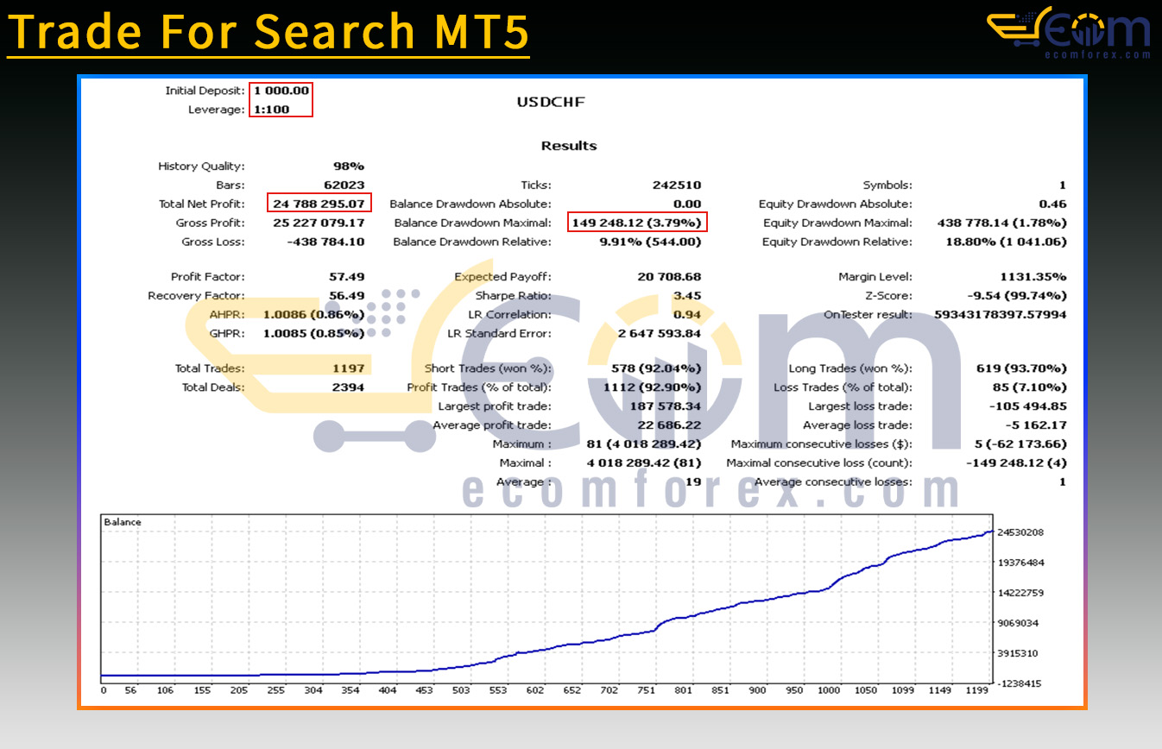Screen dimensions: 1162x749
Task: Click the OnTester result value 59343178397.57994
Action: pos(1001,315)
